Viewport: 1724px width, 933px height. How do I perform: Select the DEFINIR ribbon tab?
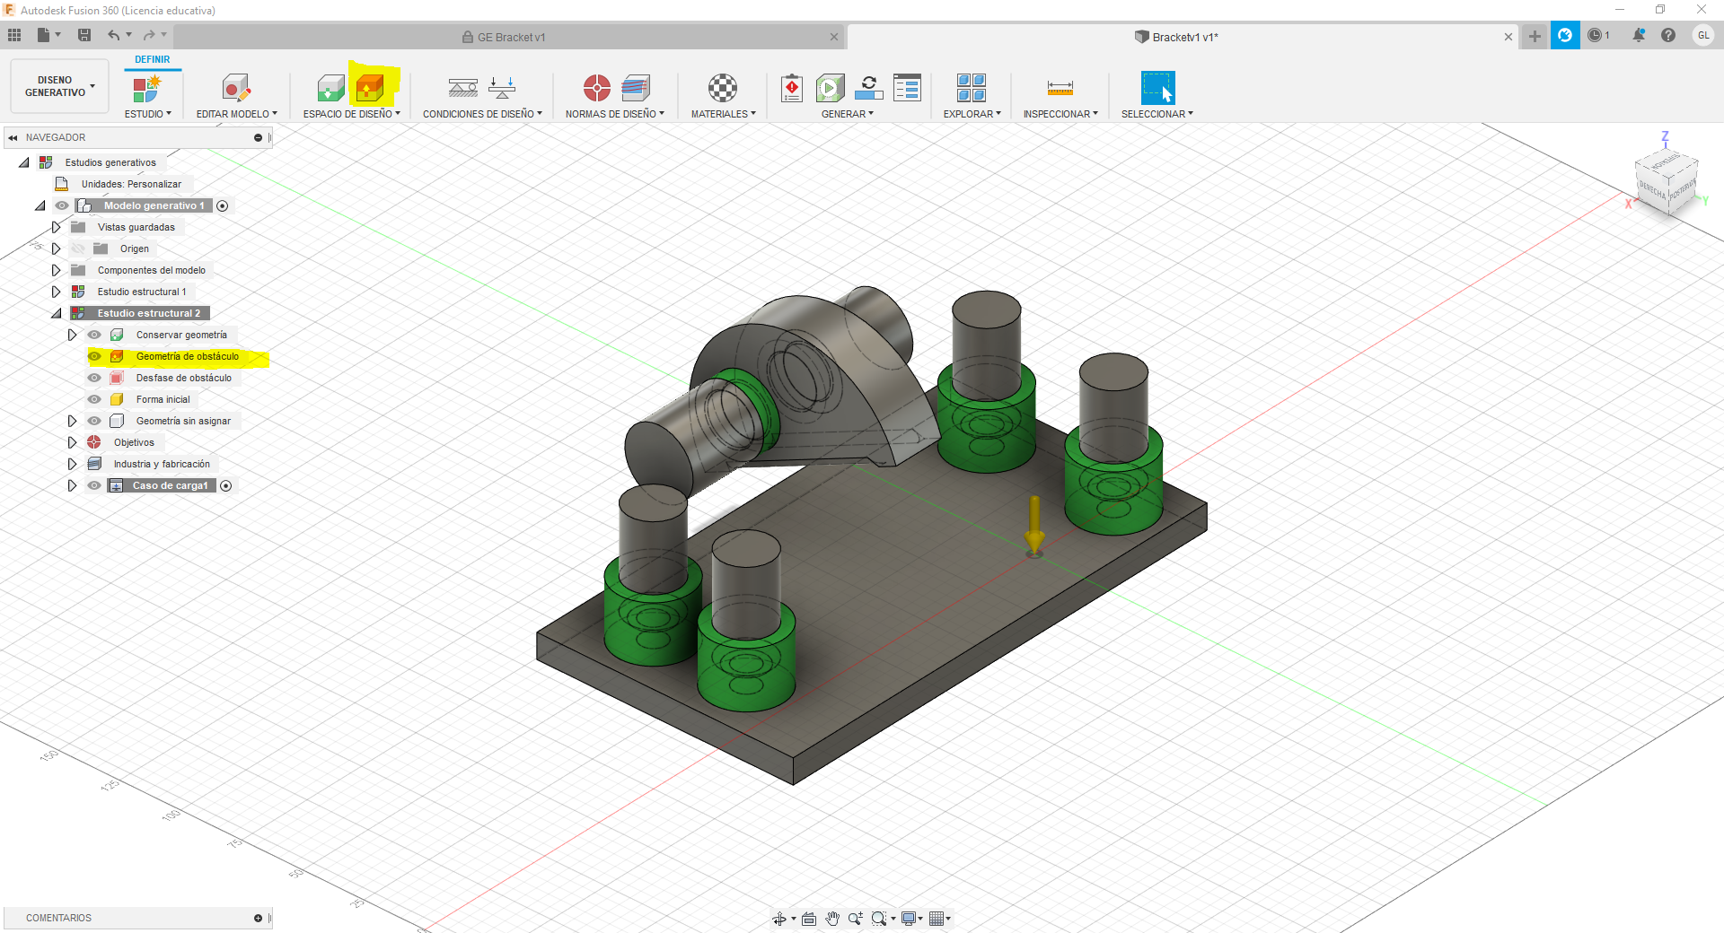point(153,59)
